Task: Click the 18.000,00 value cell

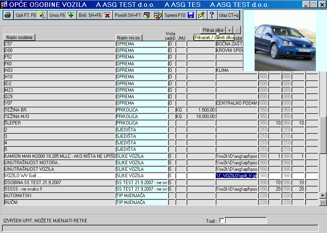Action: point(201,117)
